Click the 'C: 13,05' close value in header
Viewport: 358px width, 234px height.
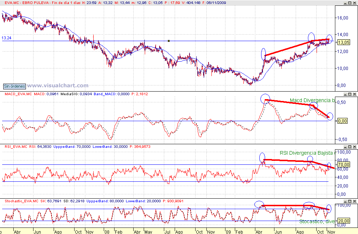(x=155, y=3)
